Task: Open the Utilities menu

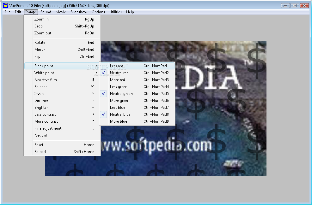Action: pos(115,12)
